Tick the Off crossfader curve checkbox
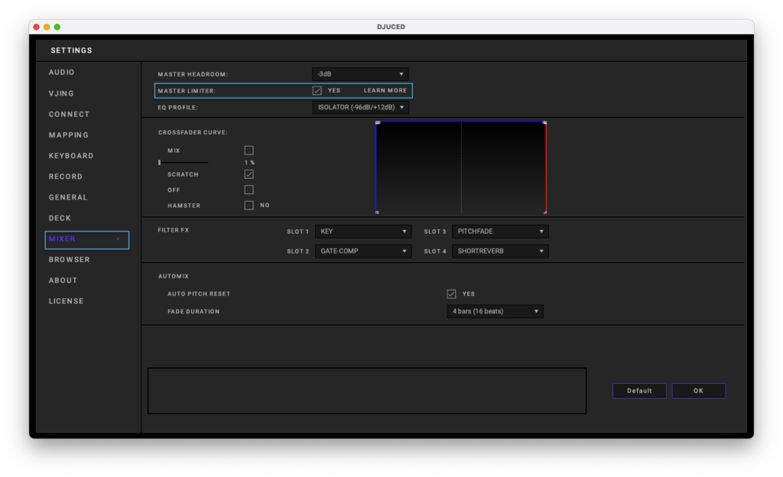The height and width of the screenshot is (477, 783). 249,190
